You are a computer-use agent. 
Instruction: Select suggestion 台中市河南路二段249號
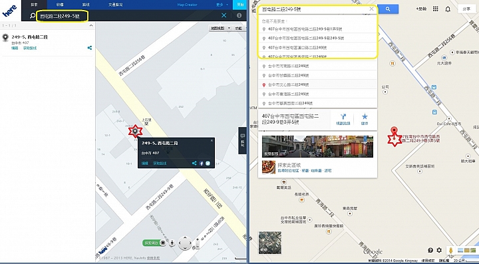point(318,66)
